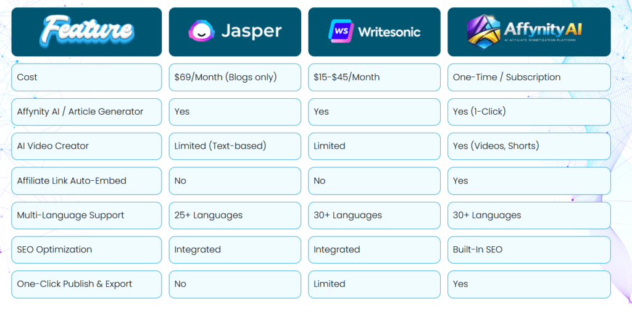Screen dimensions: 632x316
Task: Select the Writesonic column header
Action: (375, 31)
